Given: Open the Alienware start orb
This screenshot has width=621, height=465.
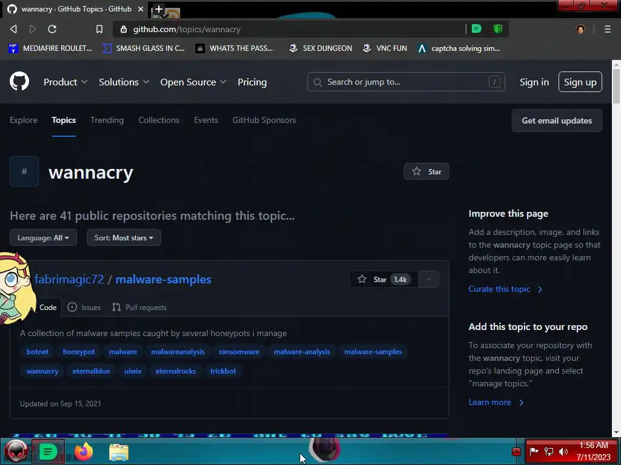Looking at the screenshot, I should 16,452.
